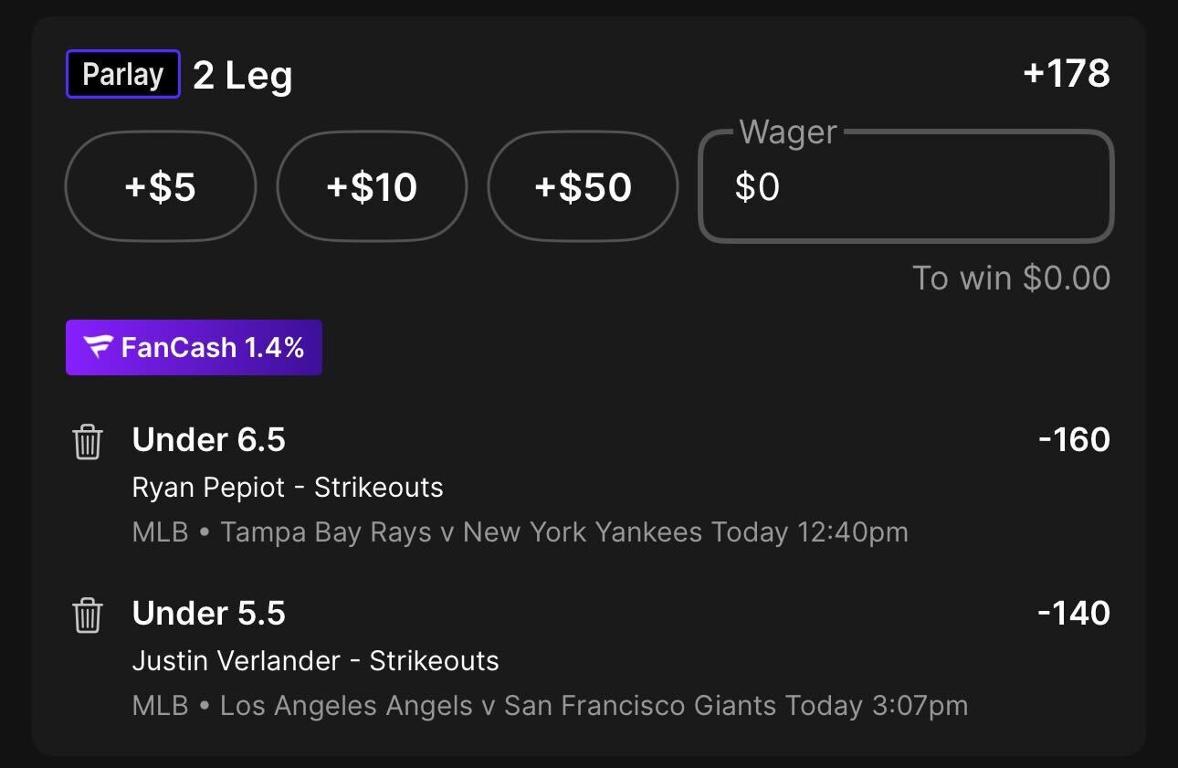Select the Under 6.5 pick title

(x=209, y=440)
